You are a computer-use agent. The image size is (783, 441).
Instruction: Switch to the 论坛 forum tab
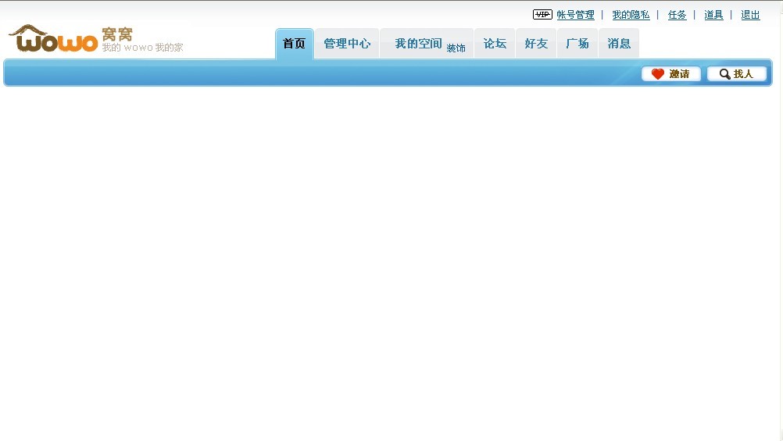[495, 44]
